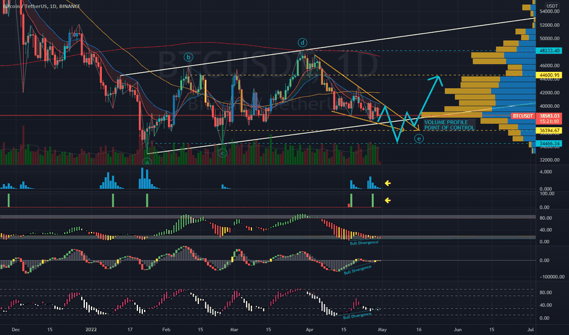Select Bull Divergence label on the gray histogram oscillator
Image resolution: width=569 pixels, height=335 pixels.
(358, 269)
